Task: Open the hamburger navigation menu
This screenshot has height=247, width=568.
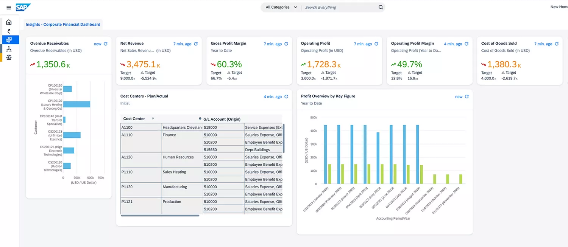Action: (x=9, y=8)
